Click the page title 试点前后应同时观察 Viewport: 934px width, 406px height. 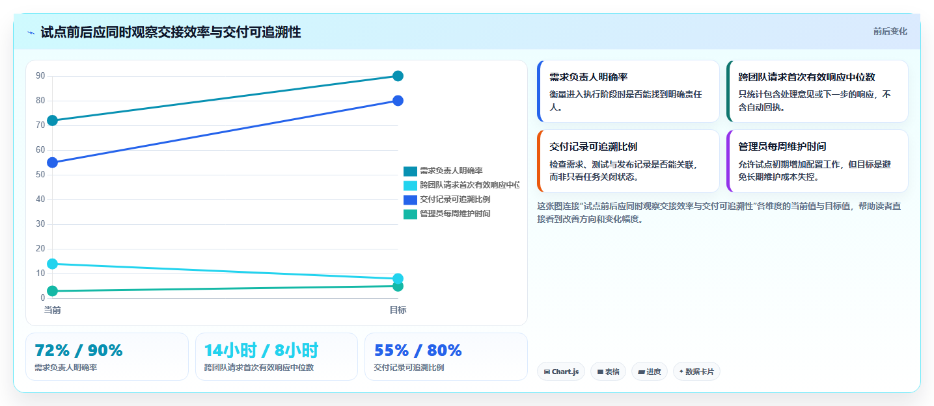(171, 32)
